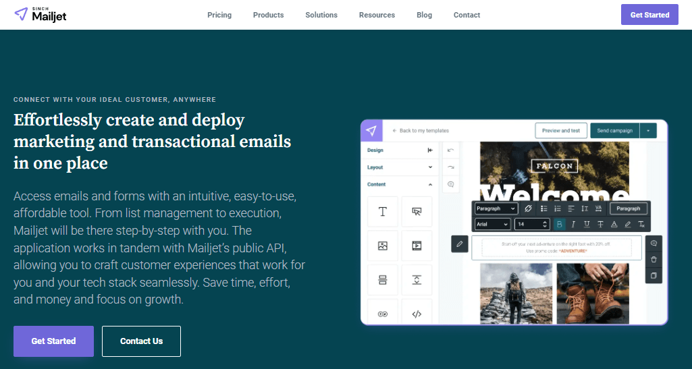Collapse the Content section

(400, 184)
